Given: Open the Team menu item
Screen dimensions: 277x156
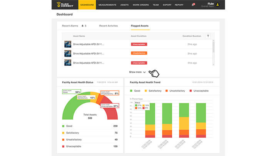Looking at the screenshot, I should coord(156,5).
